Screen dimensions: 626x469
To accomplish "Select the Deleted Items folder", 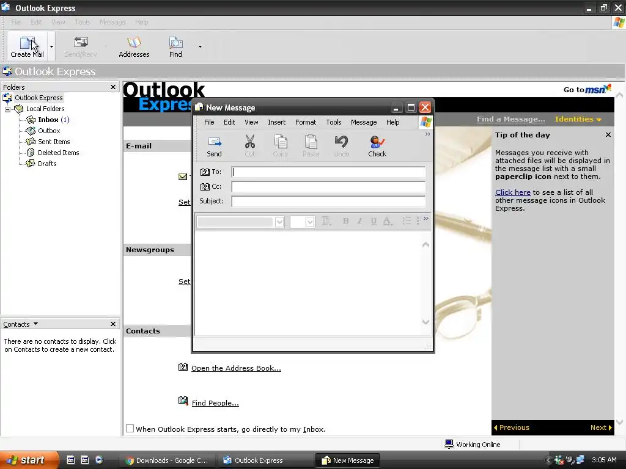I will point(53,153).
